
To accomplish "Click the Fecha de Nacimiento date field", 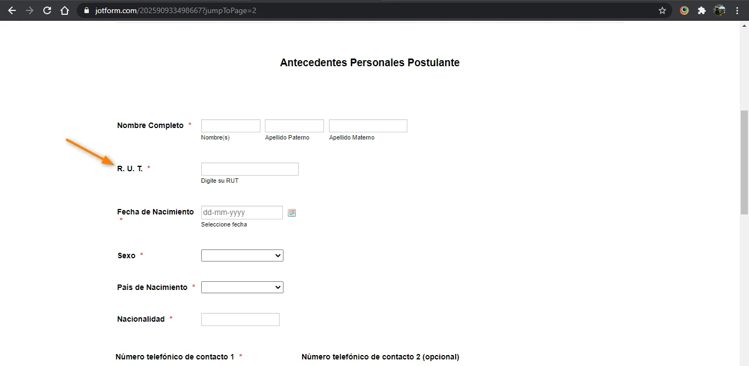I will (241, 212).
